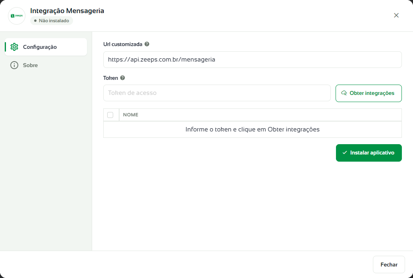Click the Zeeps logo icon
This screenshot has height=278, width=413.
pyautogui.click(x=17, y=16)
